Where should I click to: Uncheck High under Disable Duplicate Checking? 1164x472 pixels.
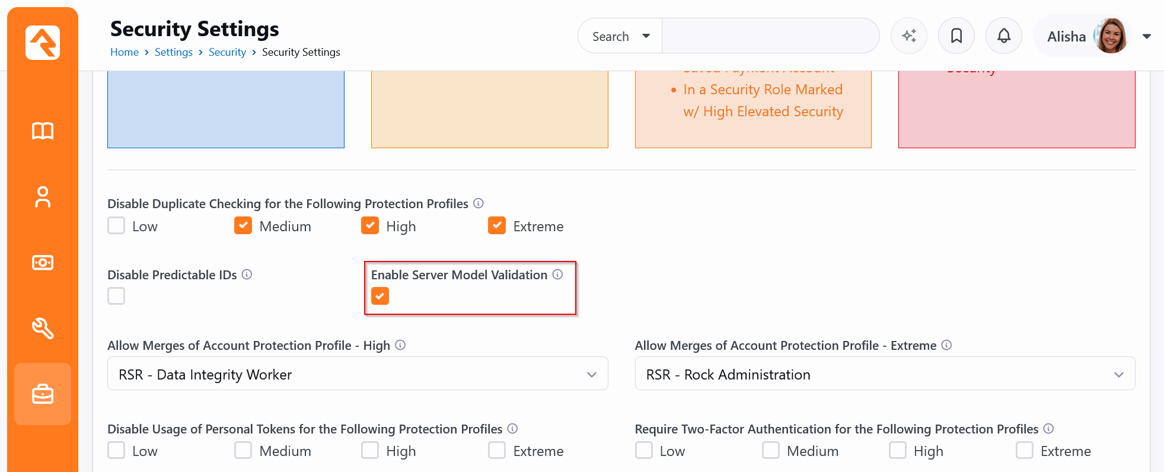[370, 225]
